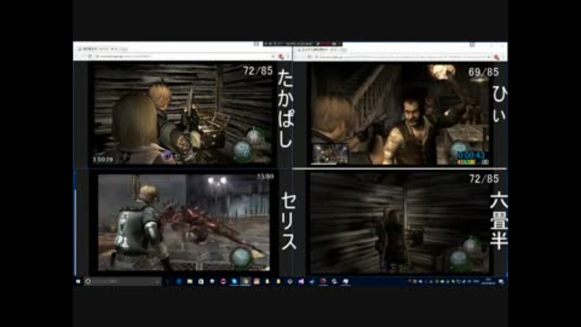Click the 69/85 counter text
The image size is (581, 327).
coord(483,72)
